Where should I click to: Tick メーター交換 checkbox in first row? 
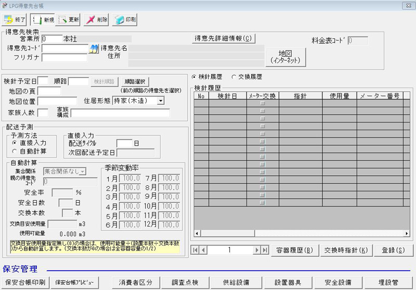(262, 104)
